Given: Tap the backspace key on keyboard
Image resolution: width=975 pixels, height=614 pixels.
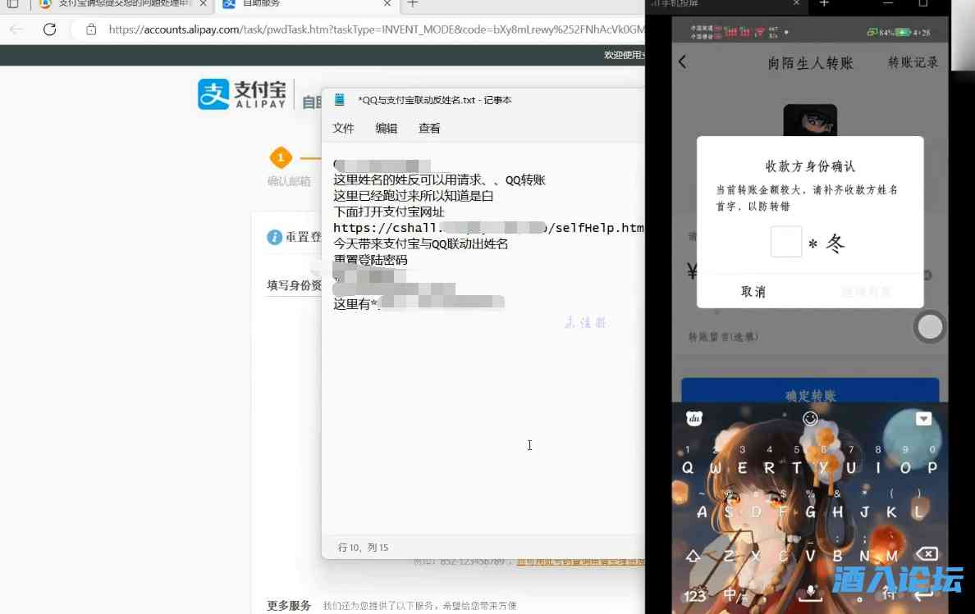Looking at the screenshot, I should [927, 554].
